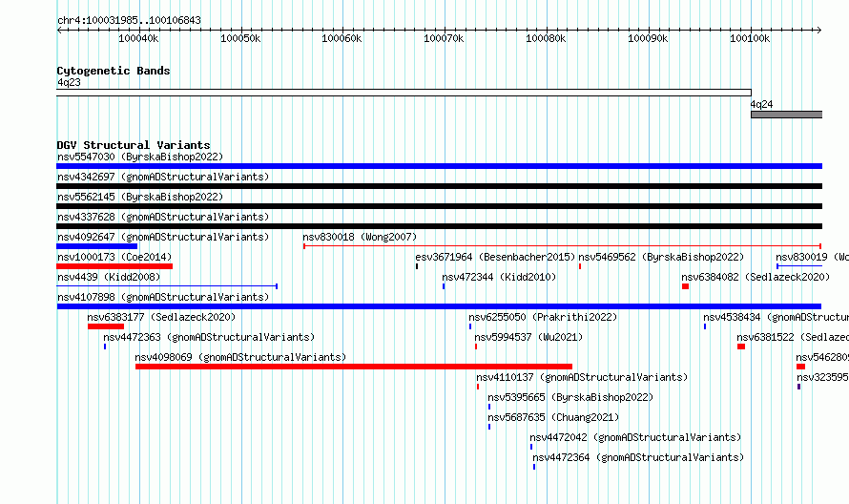Click the nsv323595 variant label
Screen dimensions: 849x504
click(822, 377)
